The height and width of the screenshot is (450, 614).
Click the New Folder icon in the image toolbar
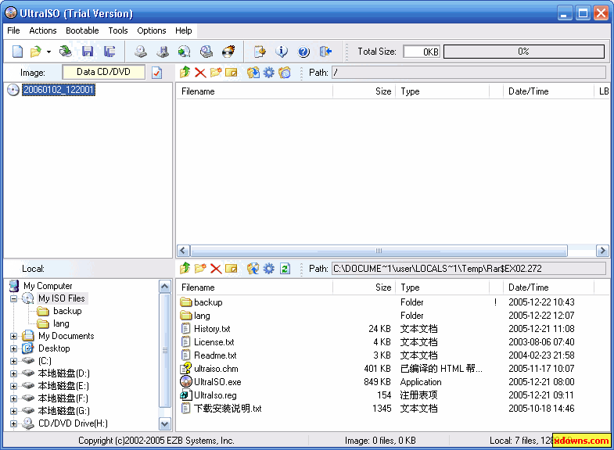coord(216,73)
